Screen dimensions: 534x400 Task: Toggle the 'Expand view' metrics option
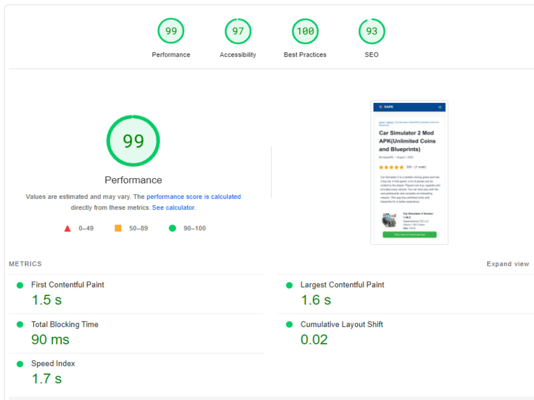pos(508,264)
